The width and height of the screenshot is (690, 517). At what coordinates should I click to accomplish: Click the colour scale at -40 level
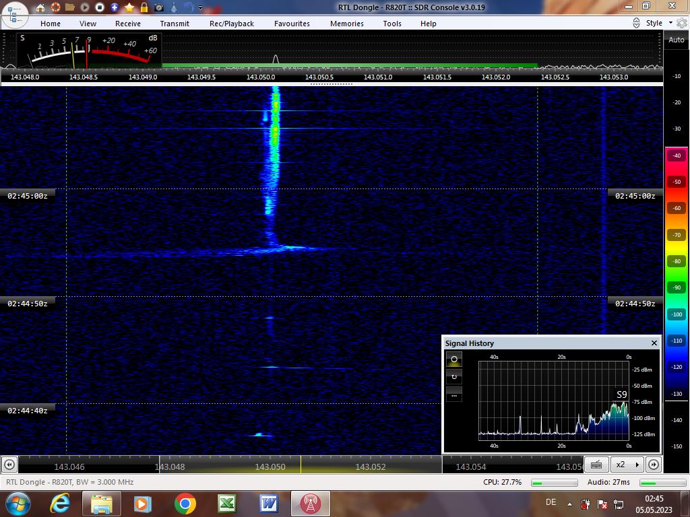[677, 156]
